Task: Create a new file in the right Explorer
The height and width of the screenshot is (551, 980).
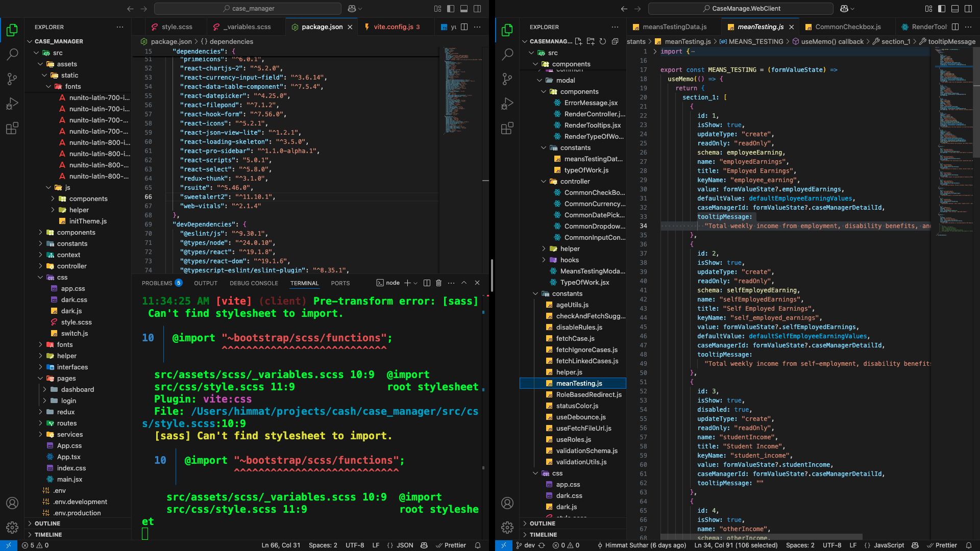Action: coord(579,42)
